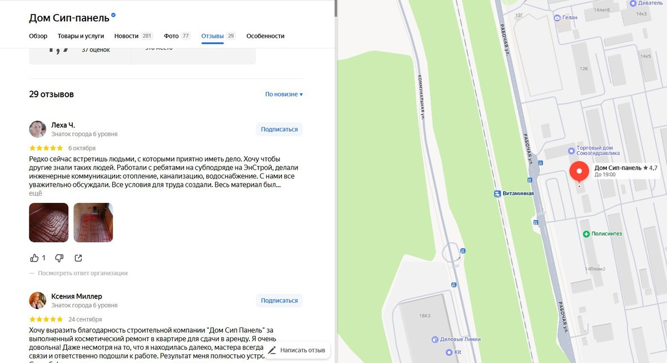
Task: Like Леха Ч.'s review with thumbs up
Action: point(34,258)
